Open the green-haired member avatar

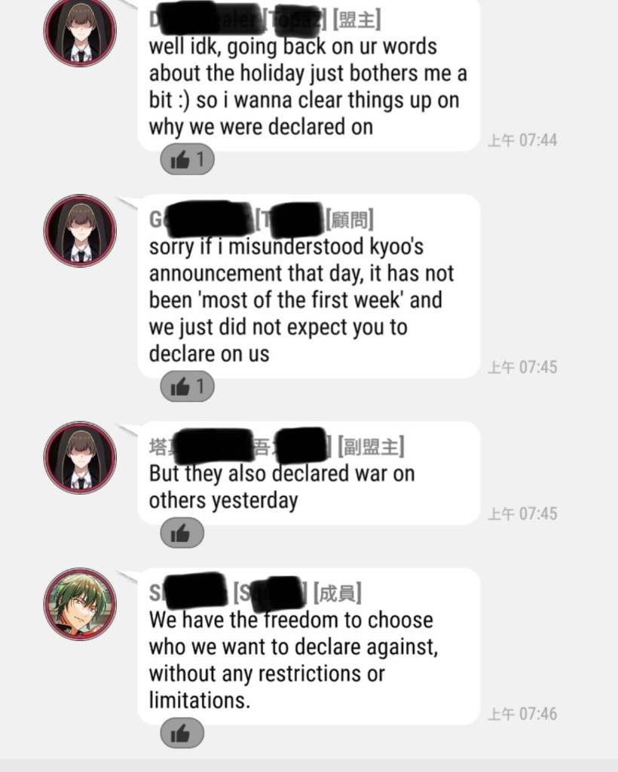coord(80,604)
